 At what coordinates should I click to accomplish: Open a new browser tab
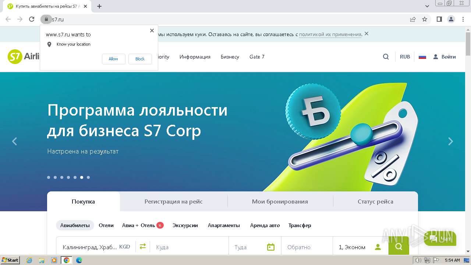point(99,6)
